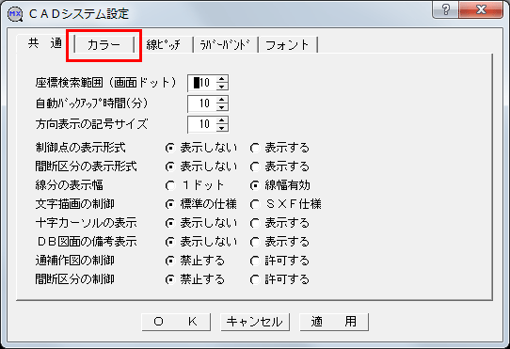Select 表示する for 十字カーソルの表示
Viewport: 510px width, 349px height.
[x=279, y=223]
